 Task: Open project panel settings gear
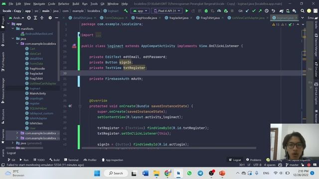pos(50,18)
